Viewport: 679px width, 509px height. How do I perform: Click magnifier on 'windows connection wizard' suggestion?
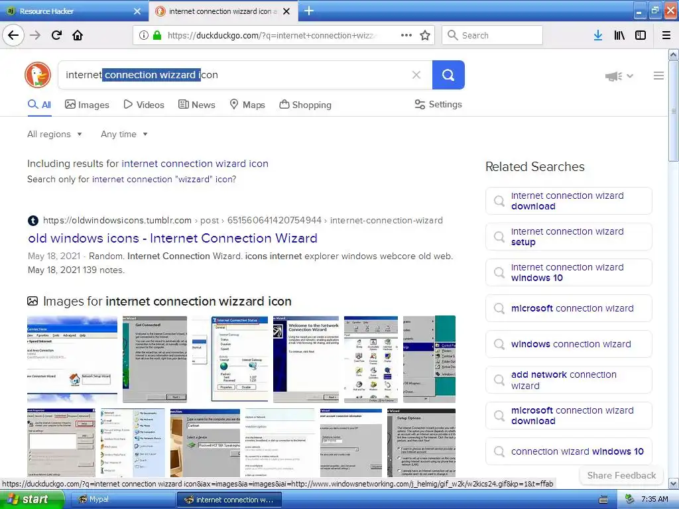[499, 344]
